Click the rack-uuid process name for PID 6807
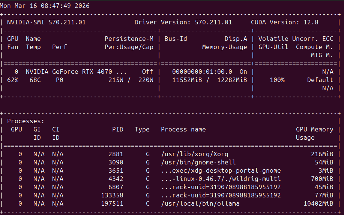344x215 pixels. (221, 187)
